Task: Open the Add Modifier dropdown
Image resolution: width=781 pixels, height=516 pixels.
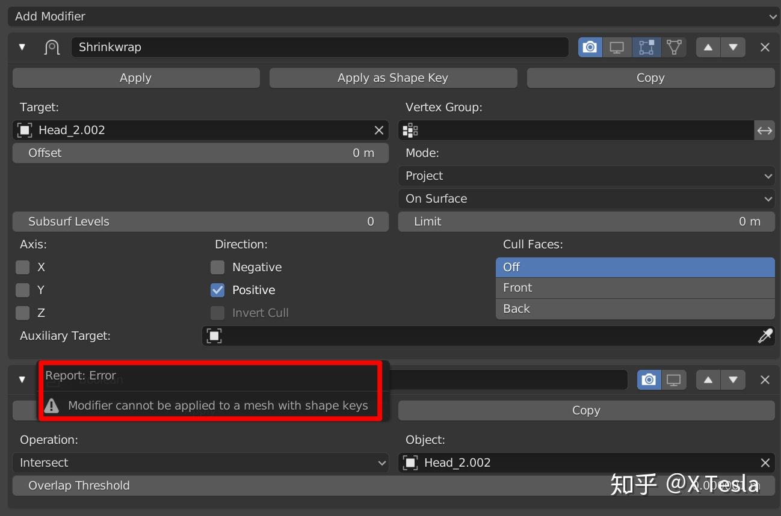Action: [390, 16]
